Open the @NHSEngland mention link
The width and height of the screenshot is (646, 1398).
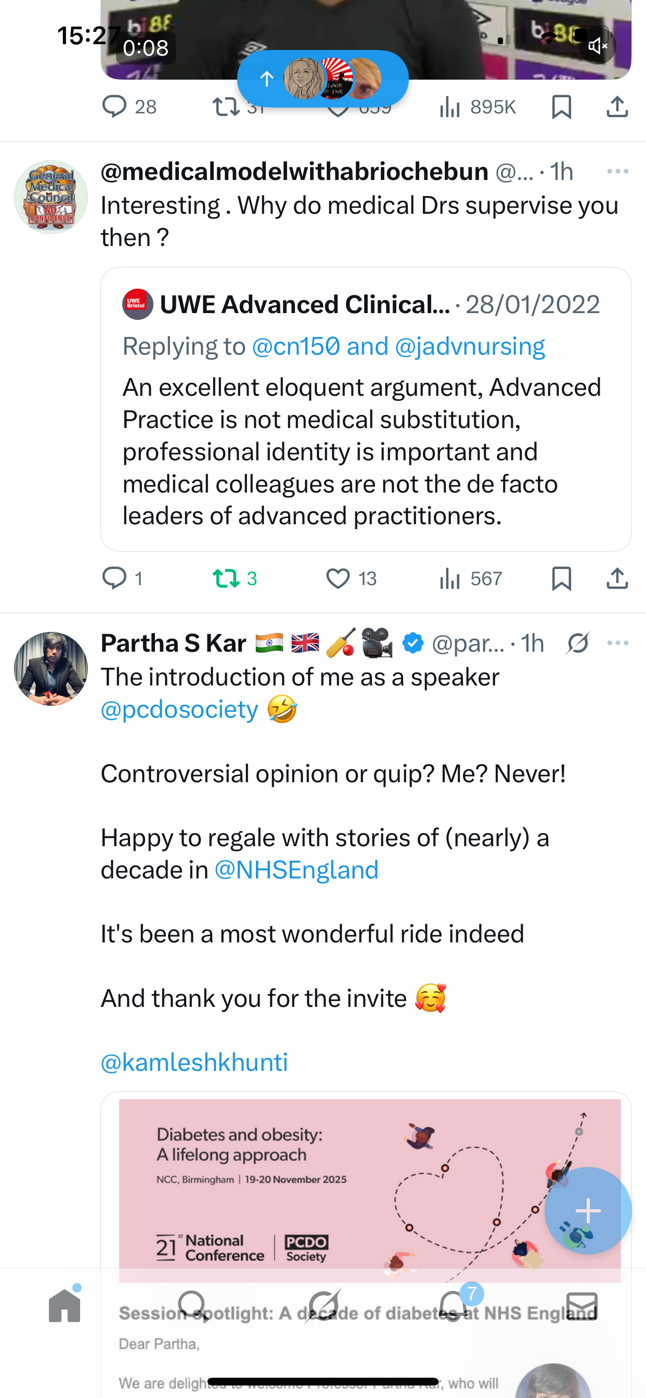[x=296, y=870]
